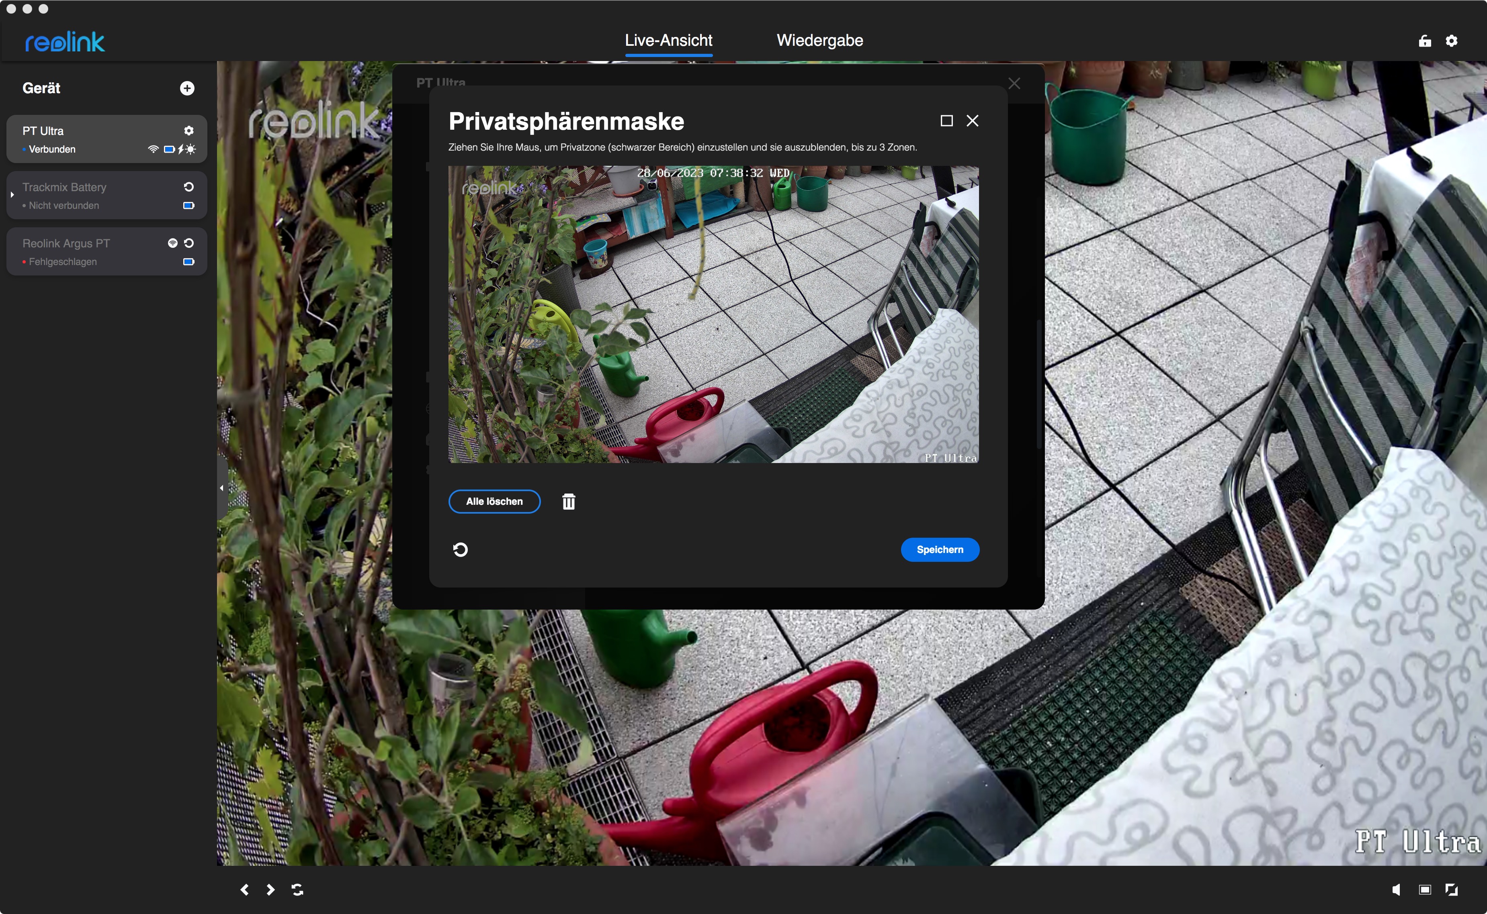Click the reset arrow icon above the Speichern button

pyautogui.click(x=461, y=549)
